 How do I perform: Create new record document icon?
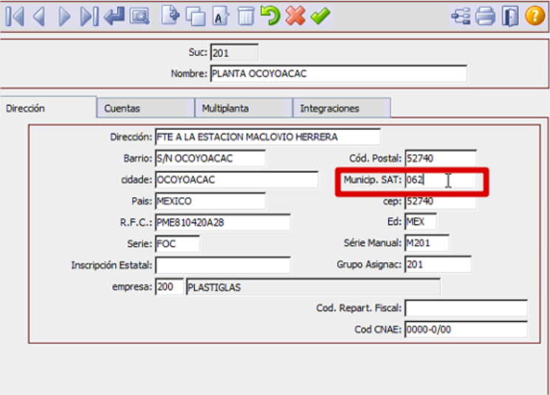(171, 16)
